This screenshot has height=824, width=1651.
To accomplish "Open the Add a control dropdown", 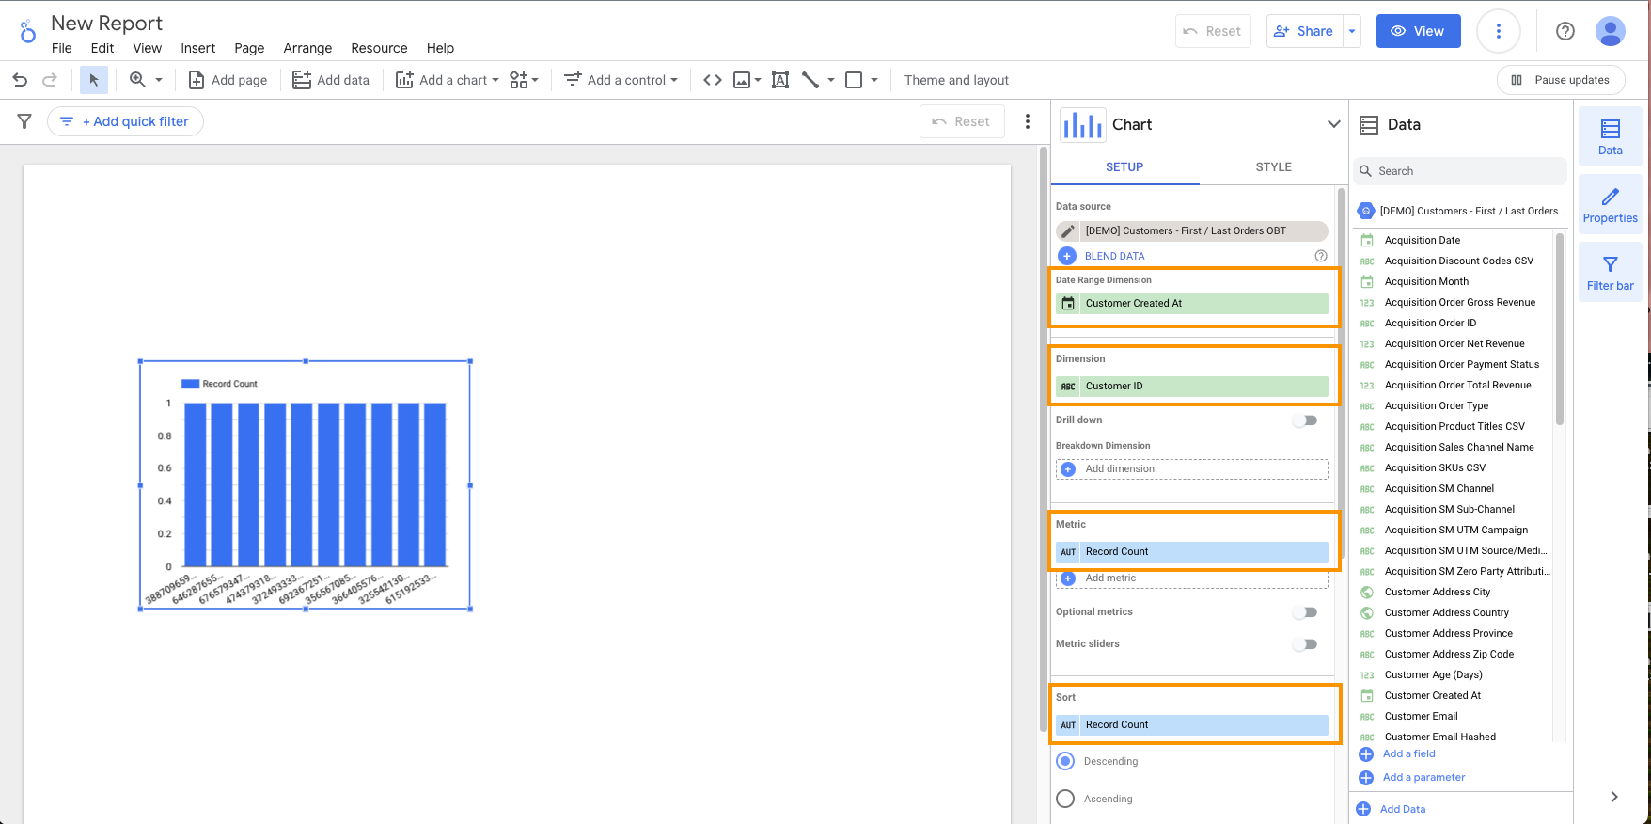I will pos(621,80).
